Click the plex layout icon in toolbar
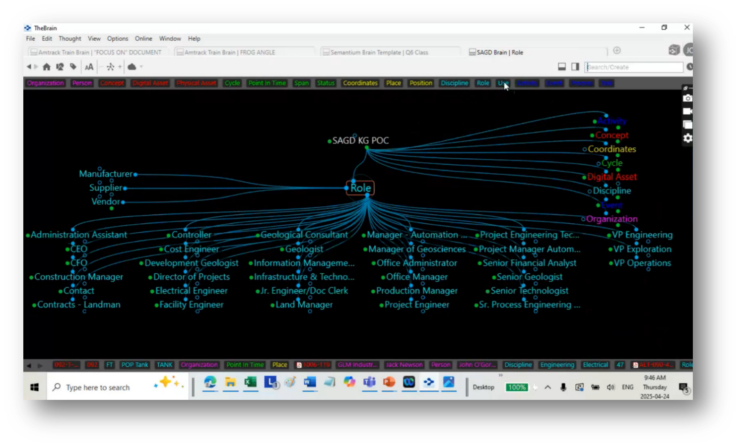The width and height of the screenshot is (740, 447). tap(110, 66)
